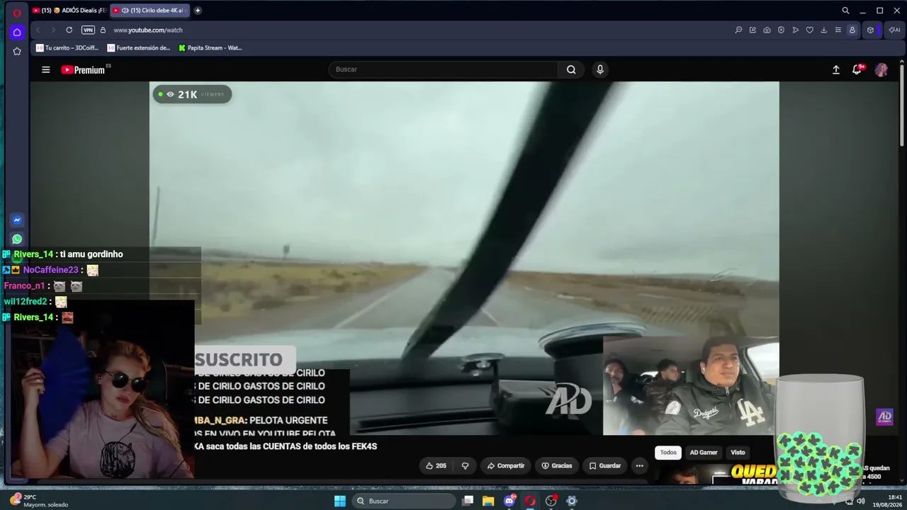Open the Opera AI assistant
This screenshot has height=510, width=907.
(x=894, y=30)
